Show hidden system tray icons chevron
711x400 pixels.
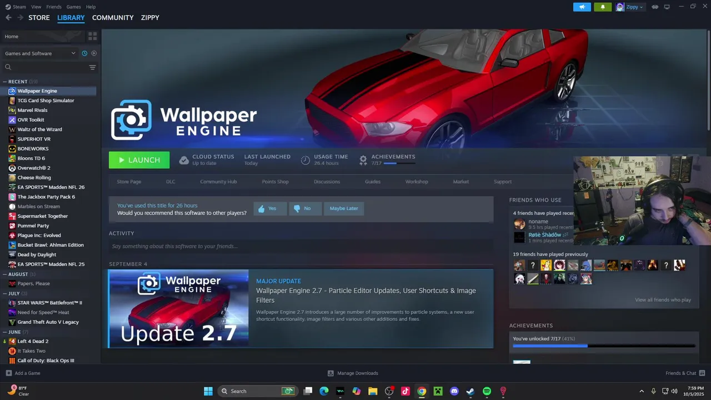642,391
